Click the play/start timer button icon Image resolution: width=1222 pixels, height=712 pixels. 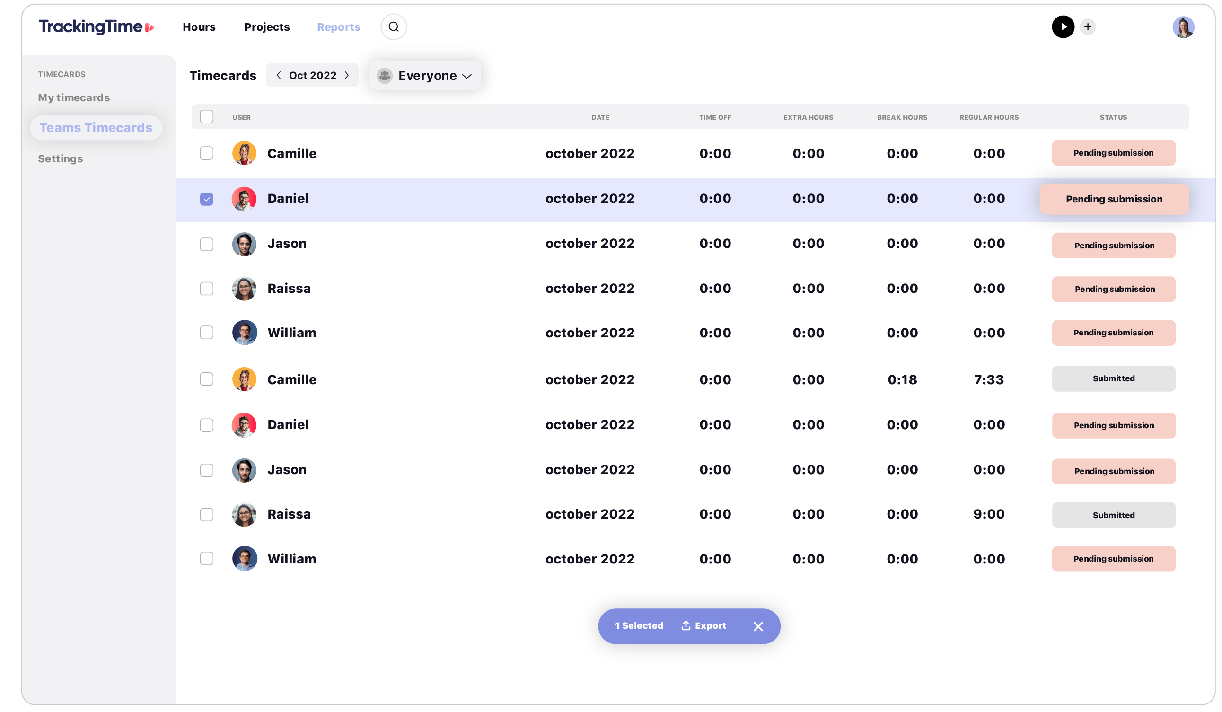point(1063,26)
